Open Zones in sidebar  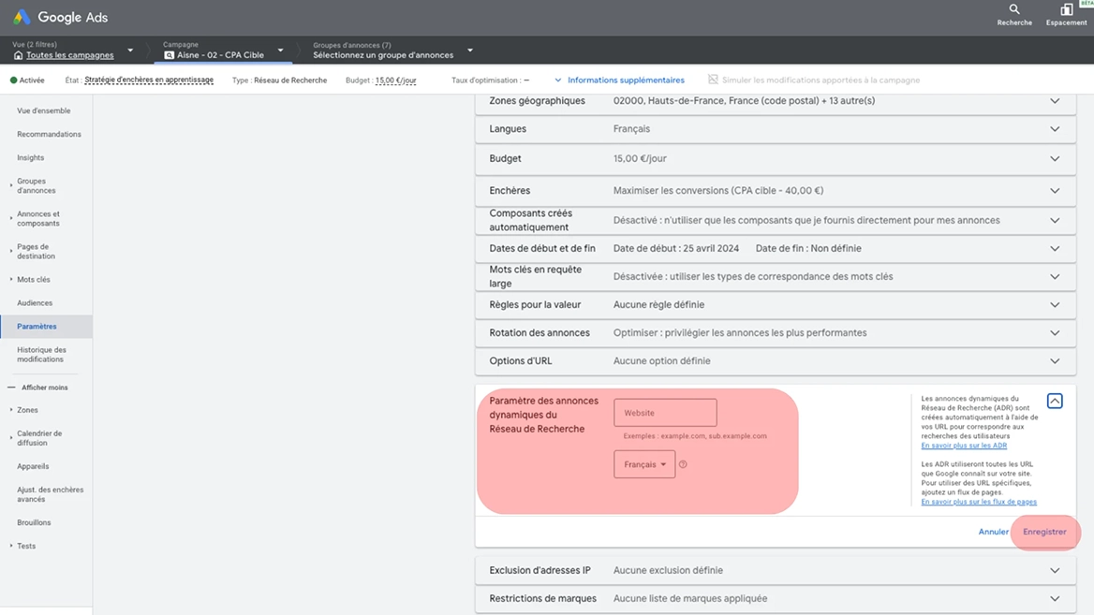pyautogui.click(x=27, y=410)
